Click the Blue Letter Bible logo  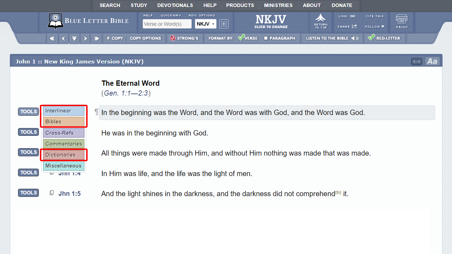click(88, 22)
